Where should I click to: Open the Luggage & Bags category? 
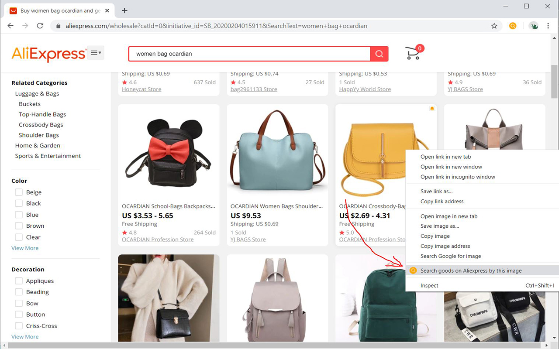[x=37, y=93]
